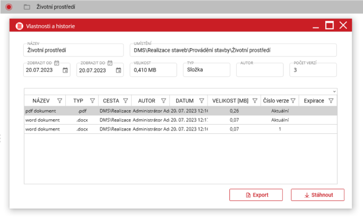Click the Stáhnout download button

(318, 195)
